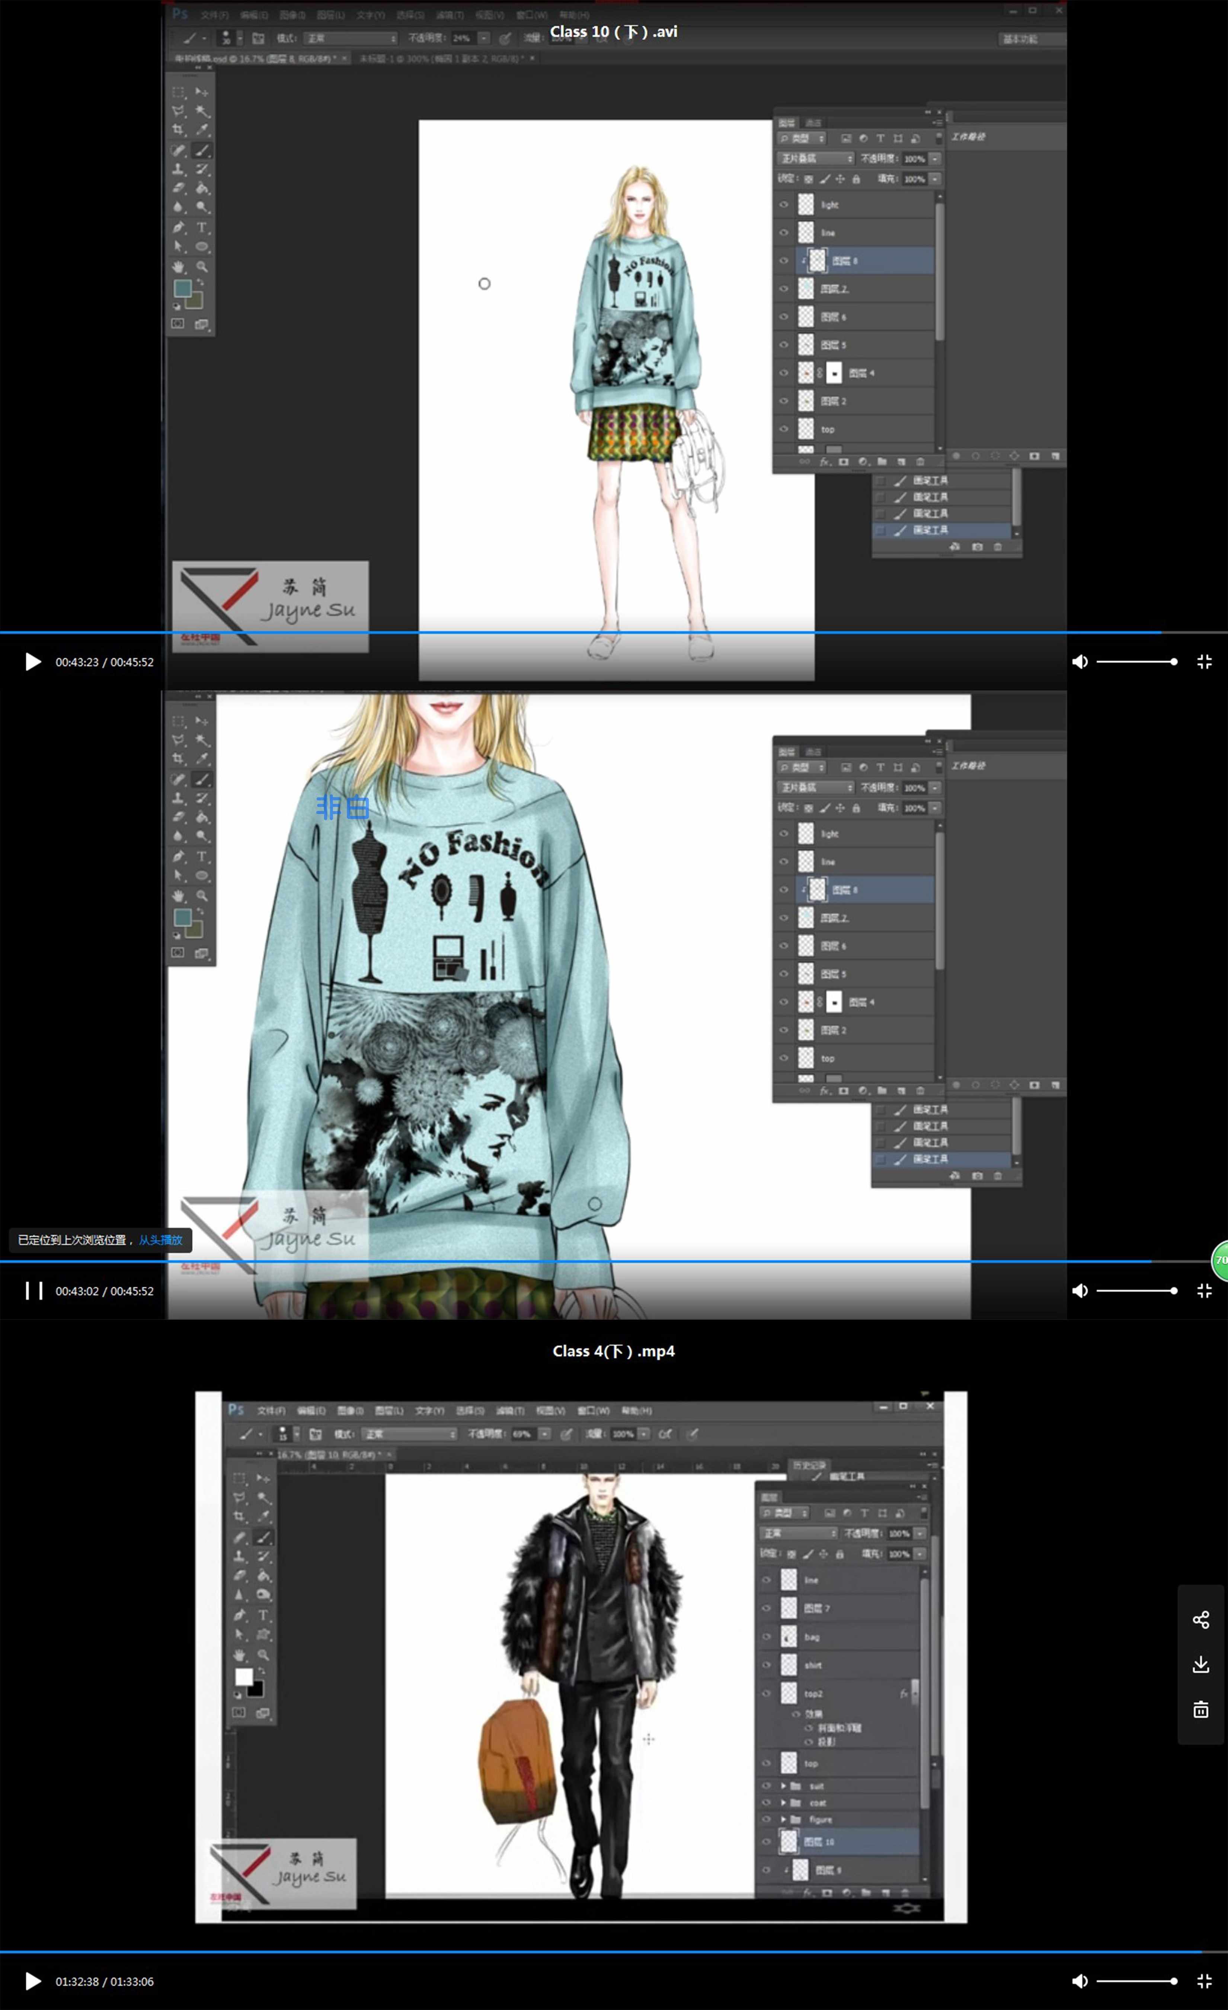The image size is (1228, 2010).
Task: Open 正片叠底 blend mode dropdown in Class 10 top video
Action: pyautogui.click(x=816, y=158)
